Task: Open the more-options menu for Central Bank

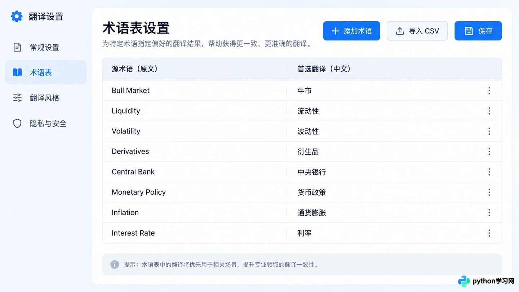Action: click(489, 172)
